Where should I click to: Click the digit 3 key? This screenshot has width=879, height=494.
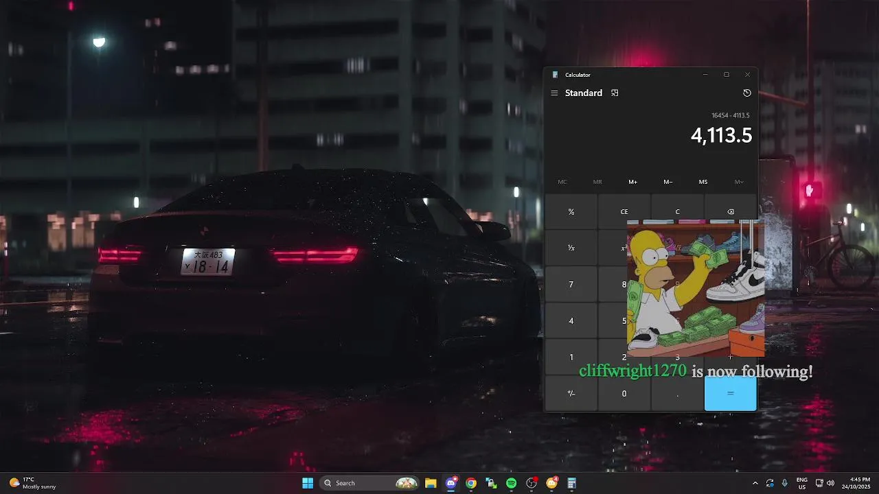677,357
